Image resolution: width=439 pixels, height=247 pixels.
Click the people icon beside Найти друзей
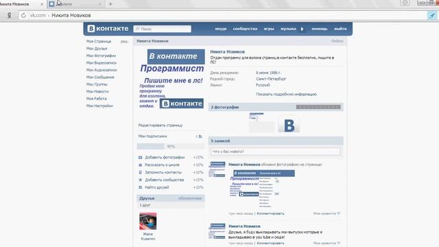(x=140, y=187)
